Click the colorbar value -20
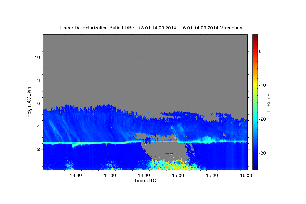The image size is (306, 204). (x=263, y=119)
